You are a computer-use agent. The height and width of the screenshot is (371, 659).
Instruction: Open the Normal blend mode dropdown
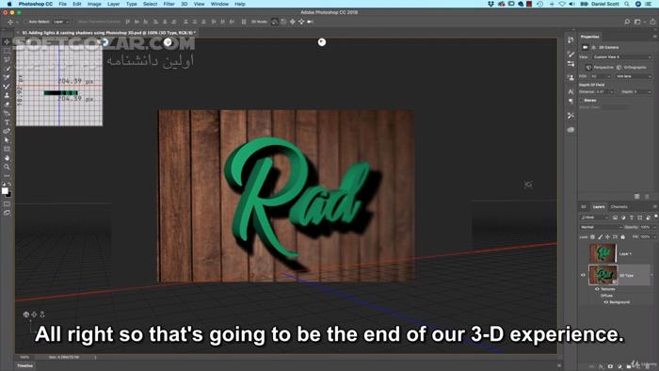[x=601, y=227]
